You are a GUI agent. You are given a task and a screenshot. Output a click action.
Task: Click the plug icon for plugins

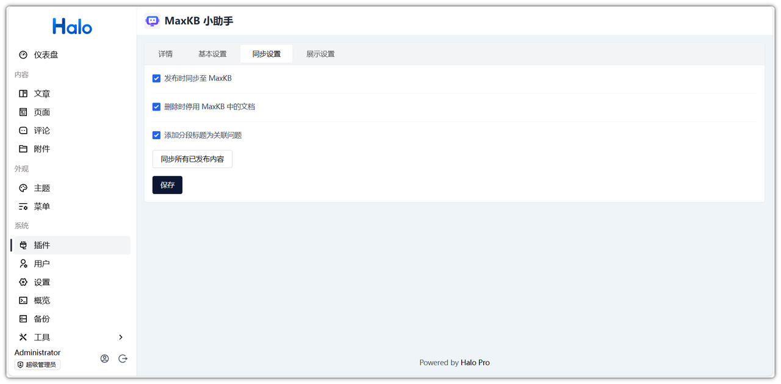click(23, 245)
